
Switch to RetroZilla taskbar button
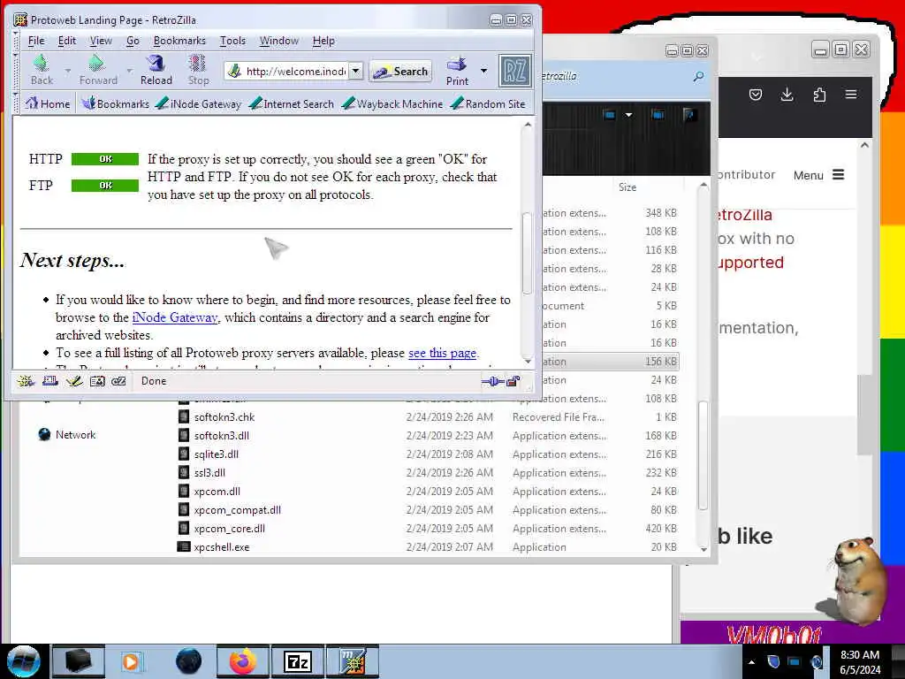pyautogui.click(x=353, y=661)
